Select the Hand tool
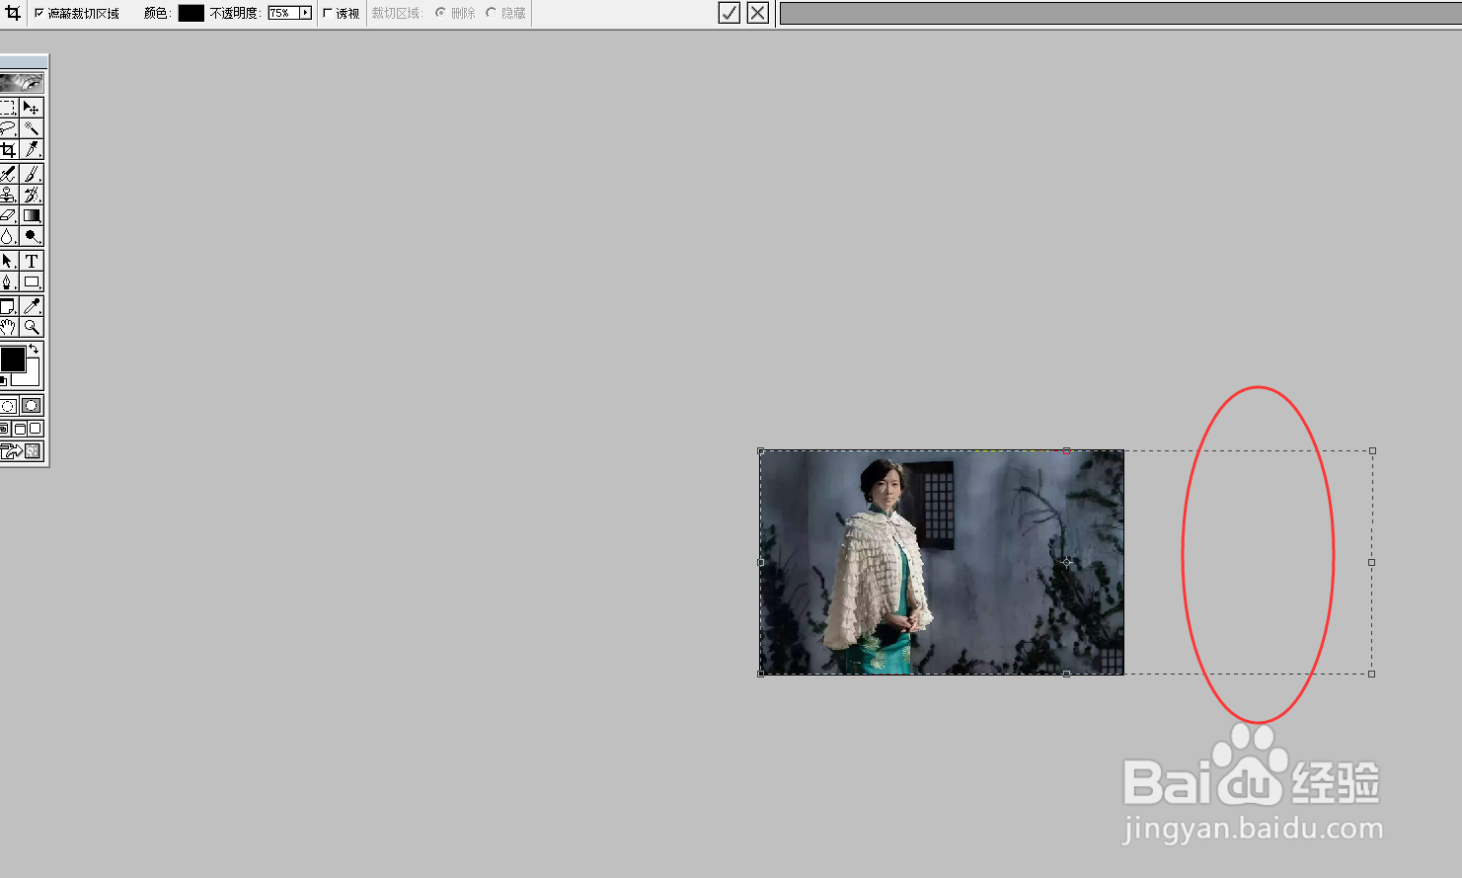1462x878 pixels. 8,327
